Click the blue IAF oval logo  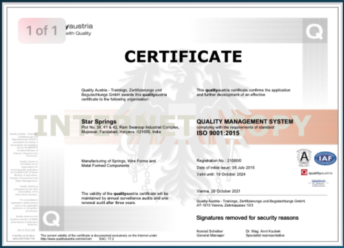click(x=325, y=158)
